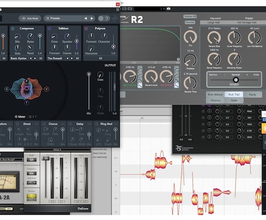
Task: Enable the Shred effect power icon
Action: (17, 124)
